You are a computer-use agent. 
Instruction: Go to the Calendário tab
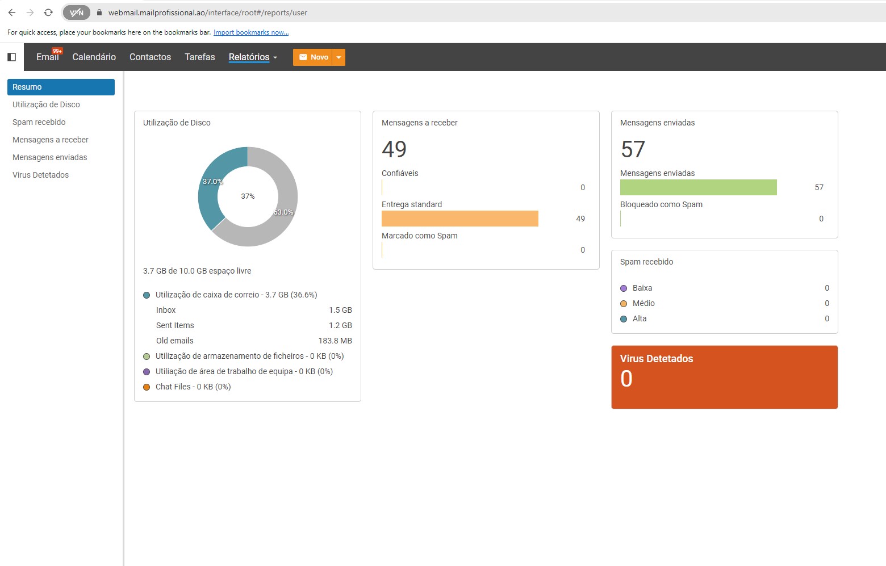click(x=94, y=57)
